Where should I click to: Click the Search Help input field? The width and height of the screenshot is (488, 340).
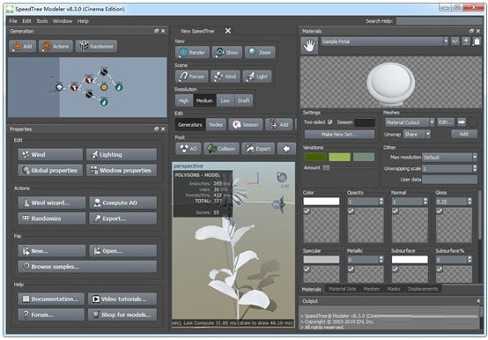coord(440,21)
